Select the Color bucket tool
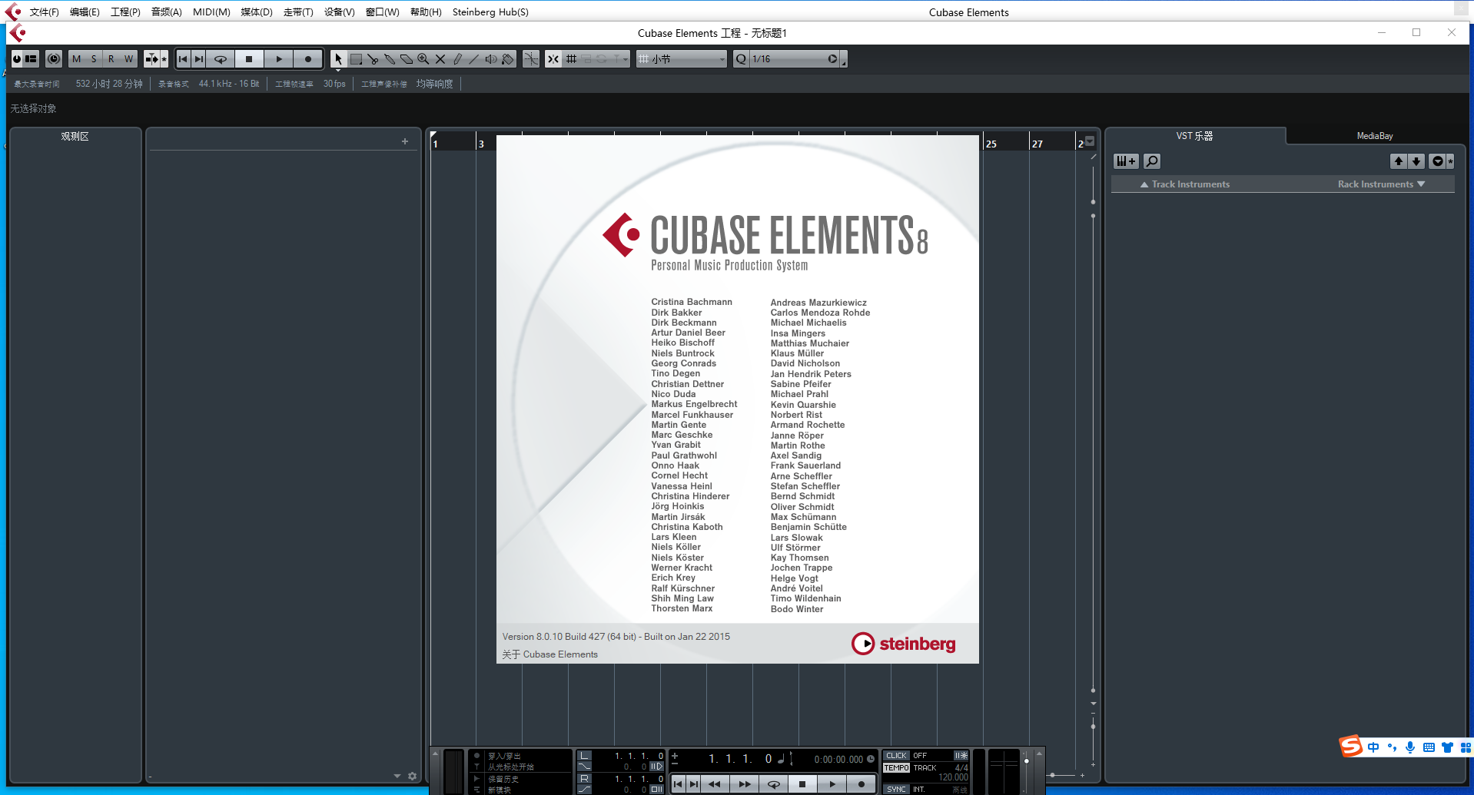 [x=508, y=59]
